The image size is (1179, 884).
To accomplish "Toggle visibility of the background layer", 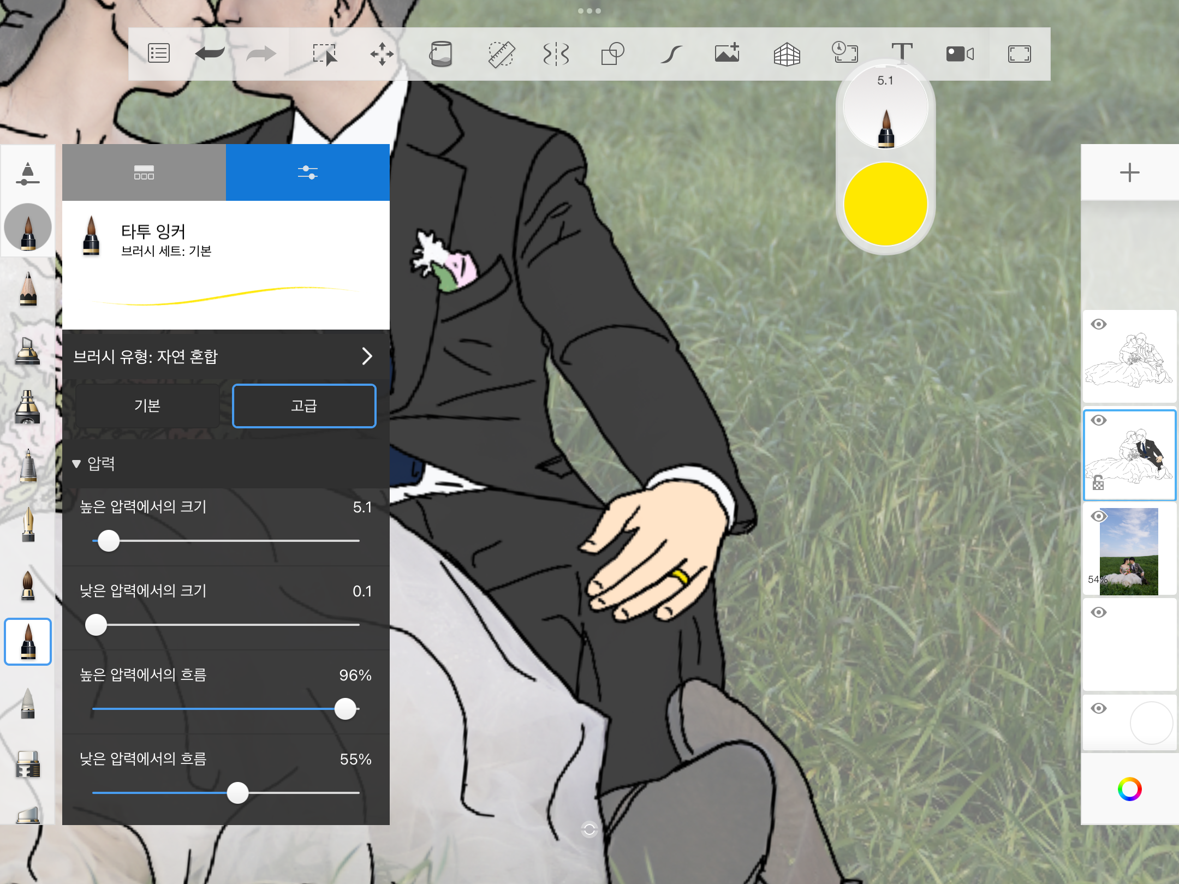I will click(1099, 708).
